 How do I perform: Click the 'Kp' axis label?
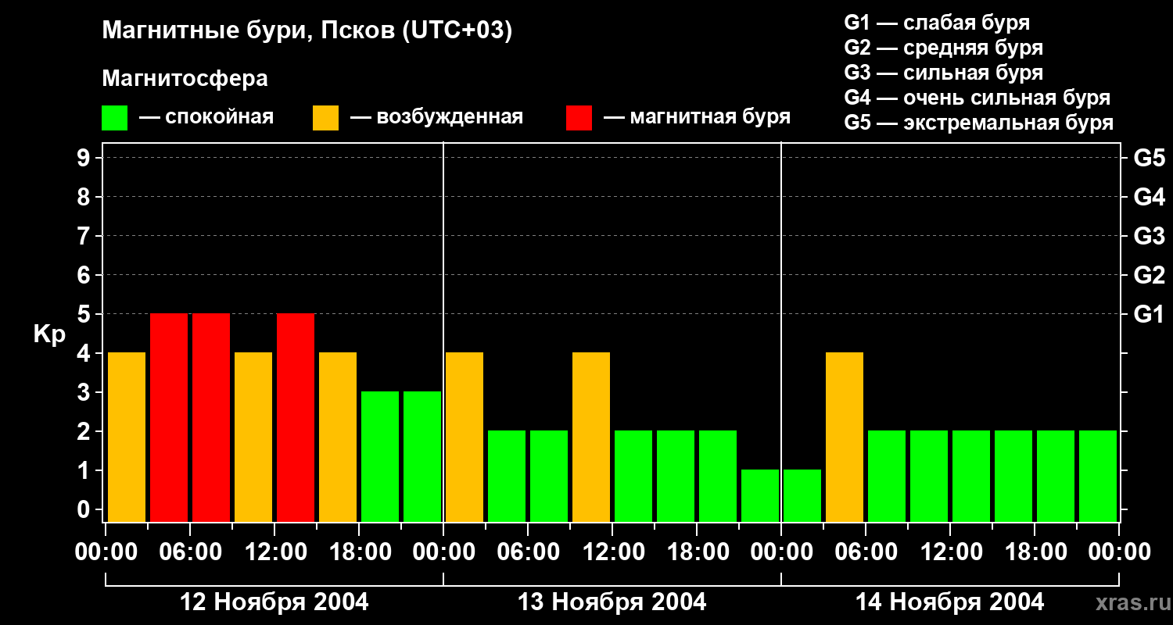click(x=49, y=334)
